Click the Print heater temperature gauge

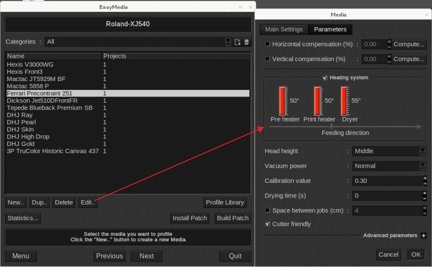318,101
